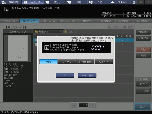Confirm dialog with OK button
The image size is (152, 114).
click(65, 76)
